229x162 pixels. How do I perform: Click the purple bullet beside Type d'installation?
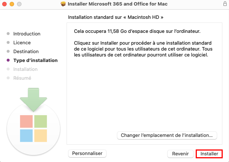[8, 60]
